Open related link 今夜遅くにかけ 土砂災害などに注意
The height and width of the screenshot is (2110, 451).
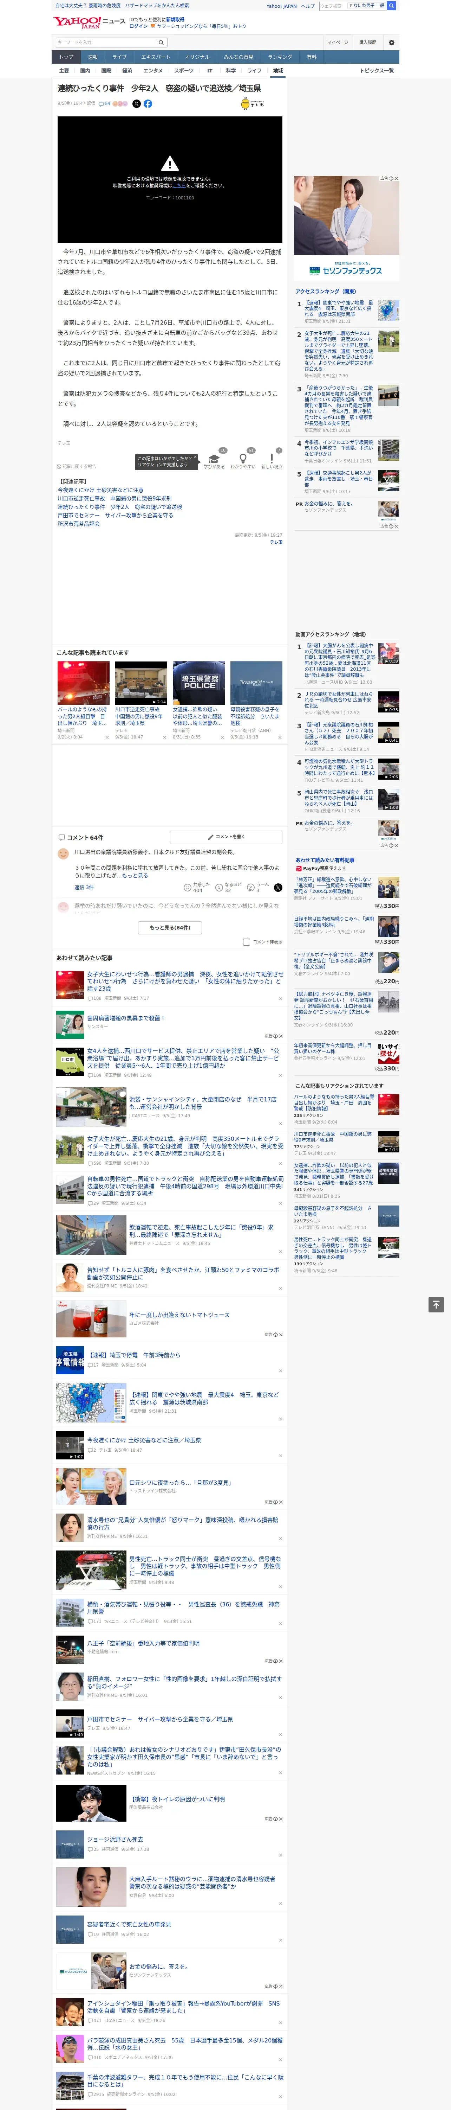[101, 490]
